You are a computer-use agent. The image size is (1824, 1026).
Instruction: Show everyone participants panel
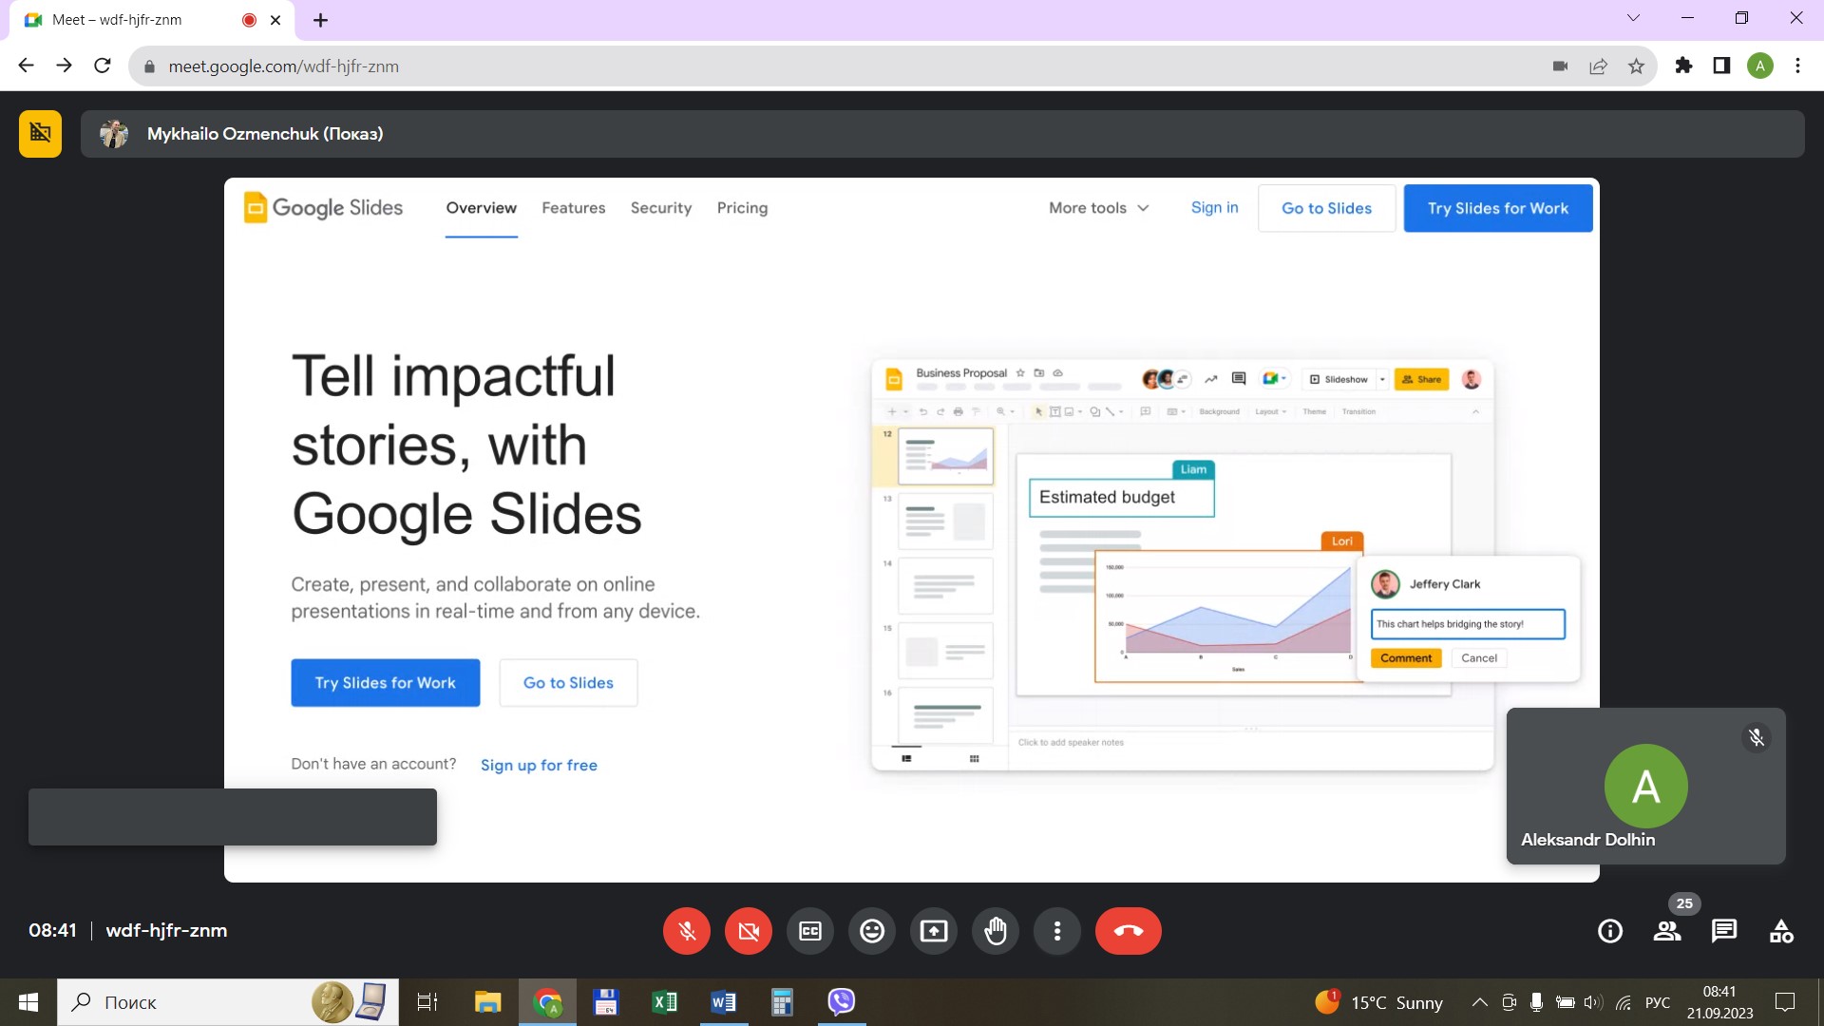click(x=1667, y=931)
